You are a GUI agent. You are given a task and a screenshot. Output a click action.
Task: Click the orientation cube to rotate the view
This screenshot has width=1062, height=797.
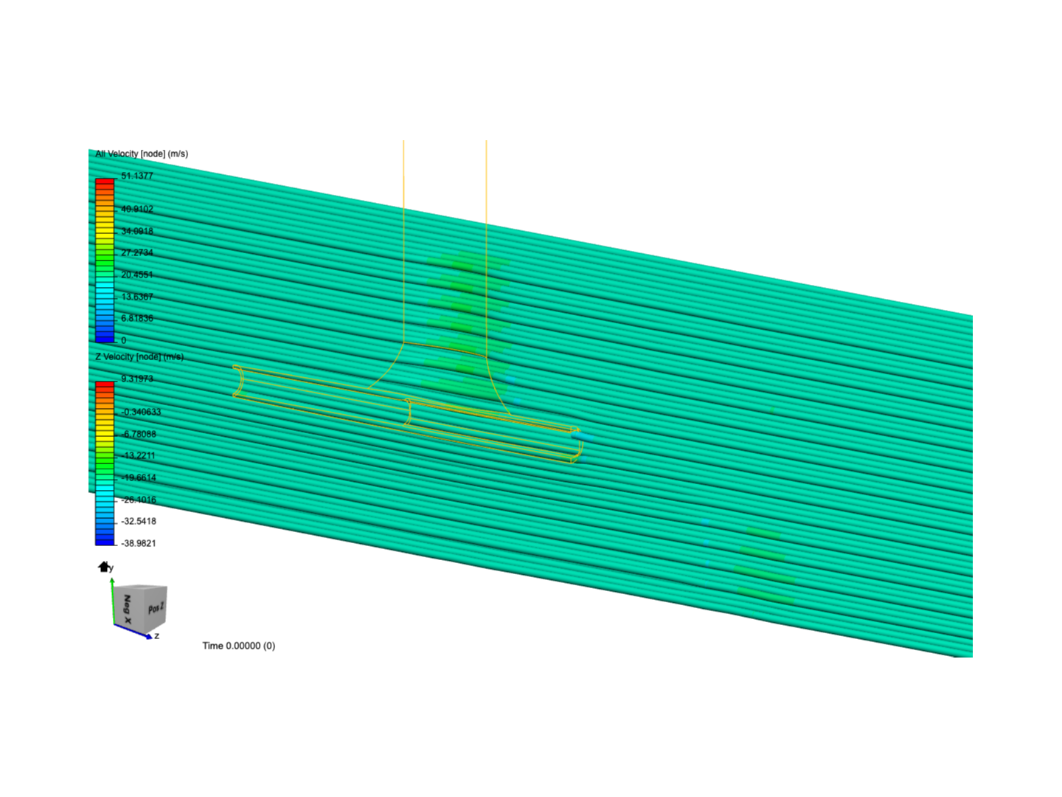(139, 607)
